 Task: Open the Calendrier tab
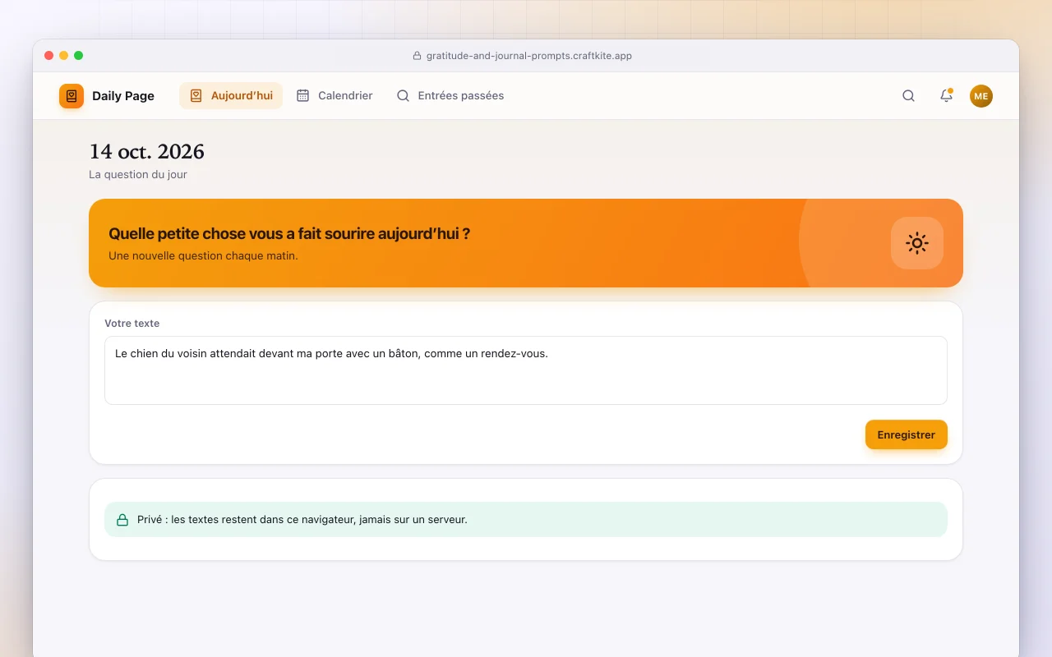335,96
